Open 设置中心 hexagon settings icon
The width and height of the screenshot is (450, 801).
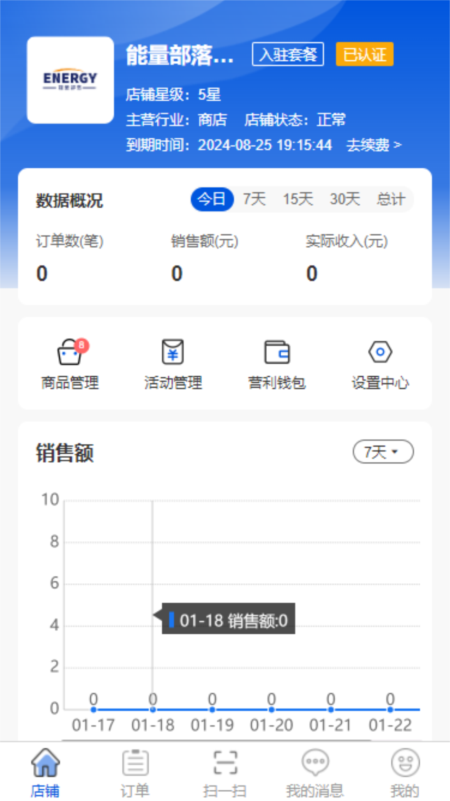coord(380,352)
